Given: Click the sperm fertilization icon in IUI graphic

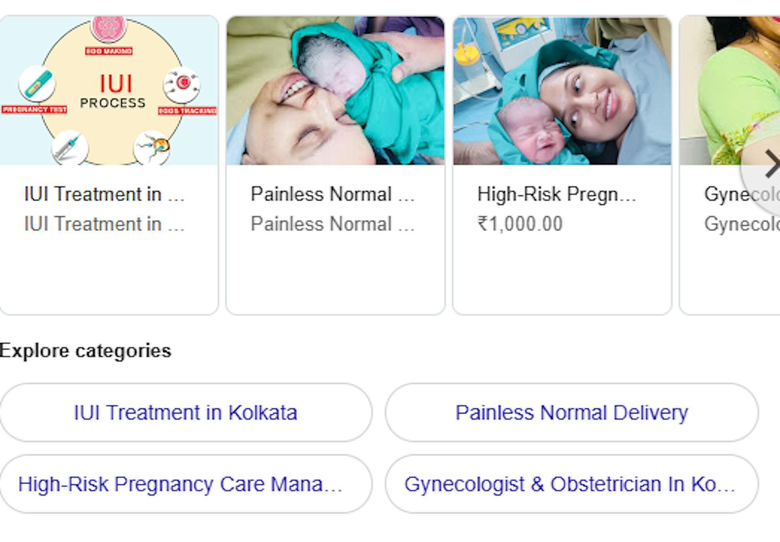Looking at the screenshot, I should (152, 148).
